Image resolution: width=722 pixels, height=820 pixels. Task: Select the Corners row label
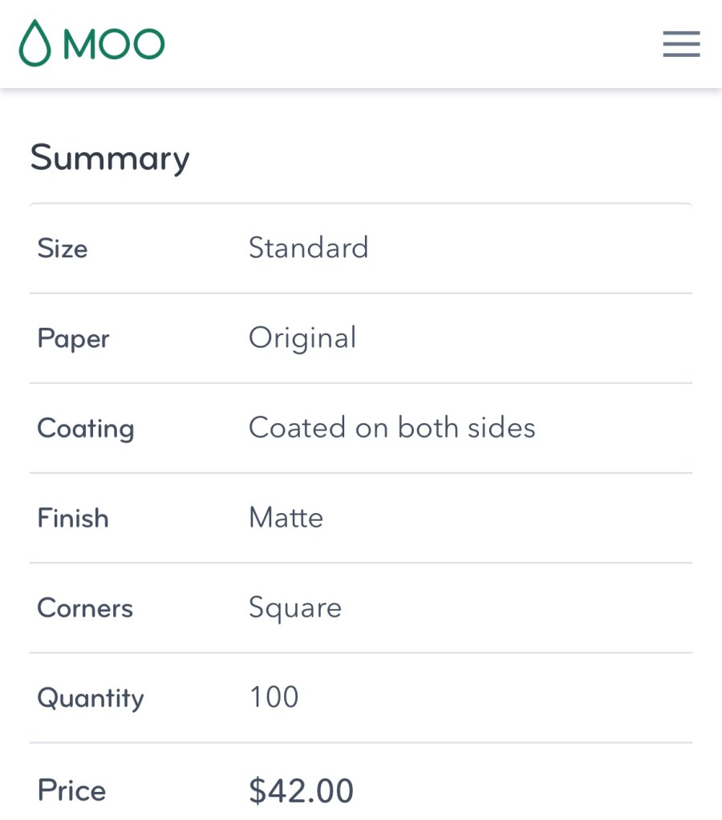coord(85,608)
